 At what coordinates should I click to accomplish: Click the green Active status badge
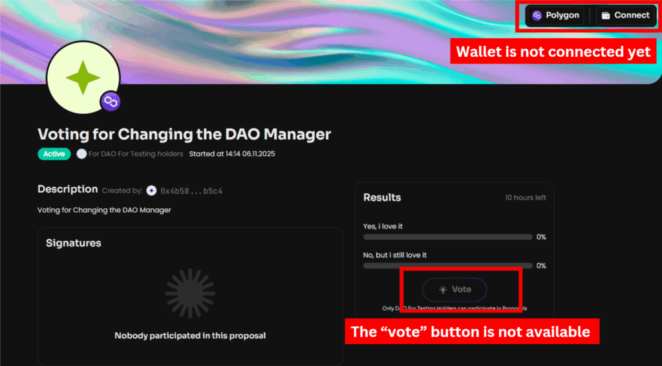tap(54, 154)
